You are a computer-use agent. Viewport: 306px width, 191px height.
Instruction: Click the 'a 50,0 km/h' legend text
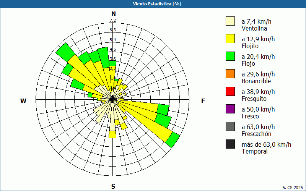(x=258, y=109)
